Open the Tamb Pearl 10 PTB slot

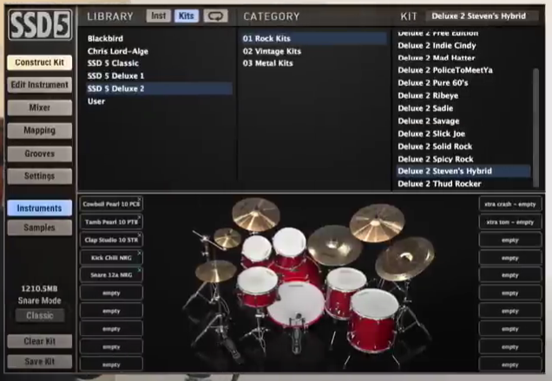[111, 222]
